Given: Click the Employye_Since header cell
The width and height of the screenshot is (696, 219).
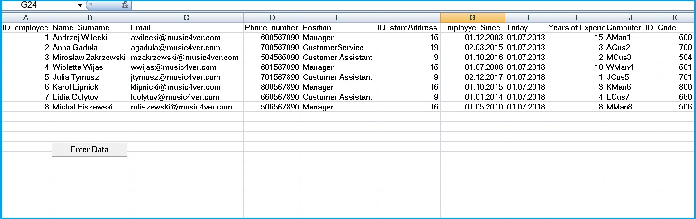Looking at the screenshot, I should [x=472, y=27].
